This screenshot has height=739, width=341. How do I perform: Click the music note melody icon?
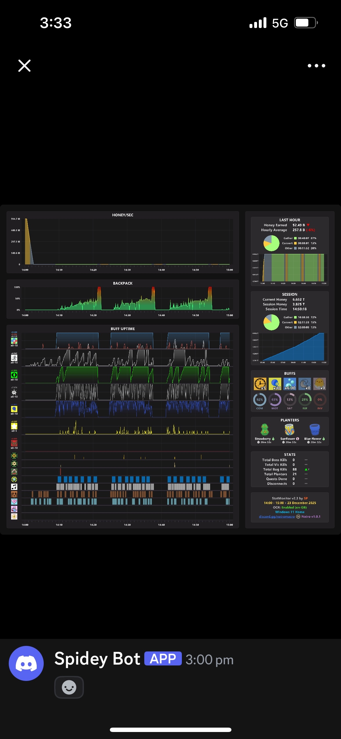14,487
